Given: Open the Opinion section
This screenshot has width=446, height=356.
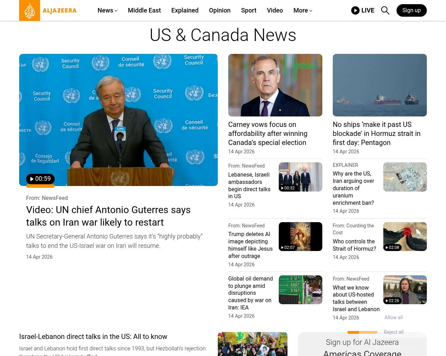Looking at the screenshot, I should pyautogui.click(x=220, y=10).
